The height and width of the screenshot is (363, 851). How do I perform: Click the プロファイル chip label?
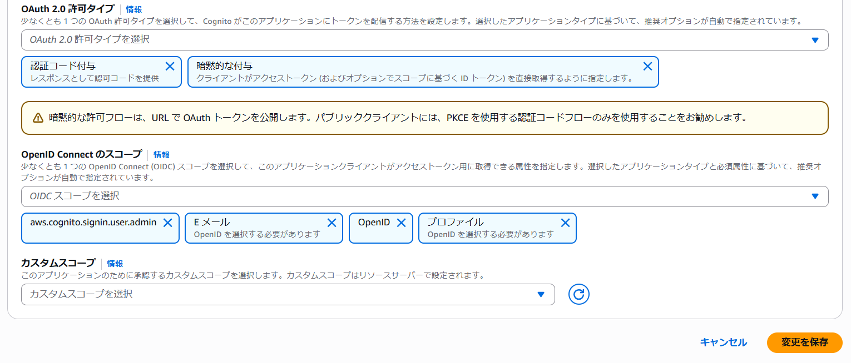455,222
